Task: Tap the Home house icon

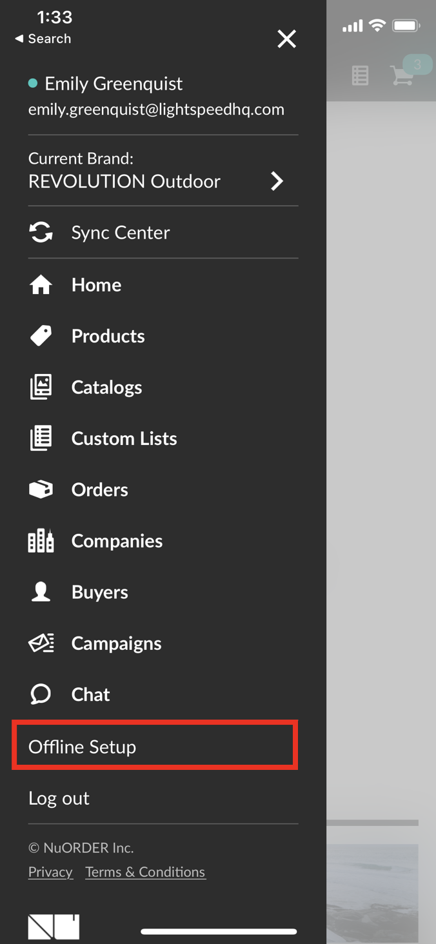Action: (x=41, y=284)
